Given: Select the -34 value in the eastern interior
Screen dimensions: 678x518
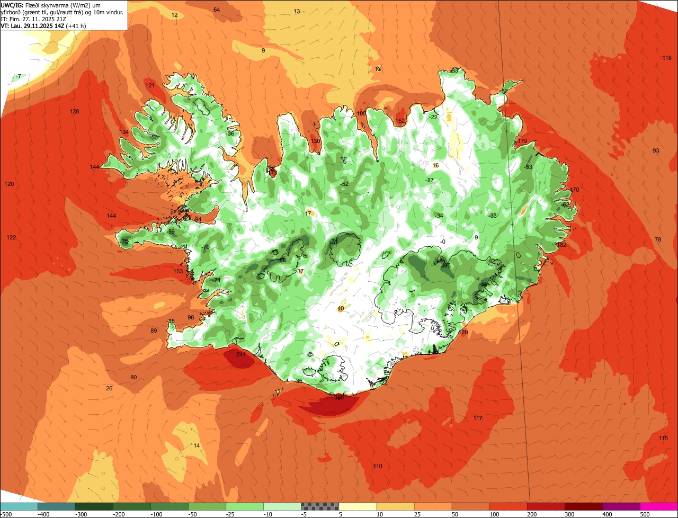Looking at the screenshot, I should click(x=439, y=216).
